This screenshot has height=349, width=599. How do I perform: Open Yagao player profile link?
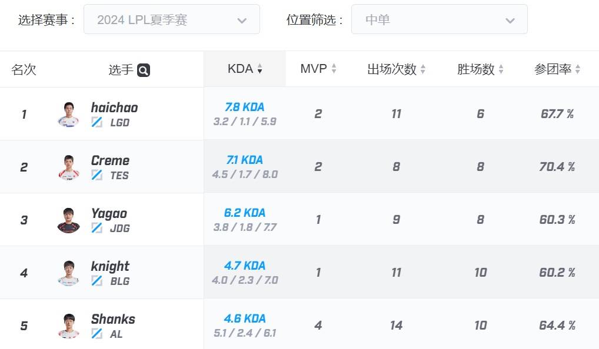tap(109, 214)
